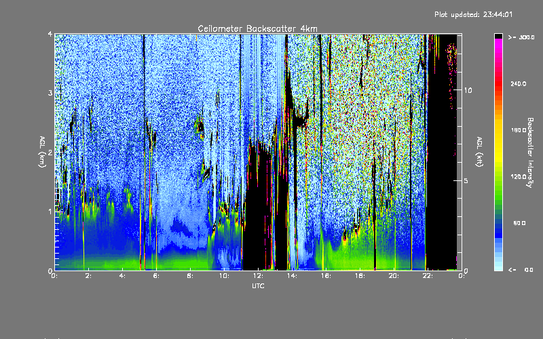The height and width of the screenshot is (339, 543).
Task: Click the '10' tick on the kft axis
Action: (x=468, y=90)
